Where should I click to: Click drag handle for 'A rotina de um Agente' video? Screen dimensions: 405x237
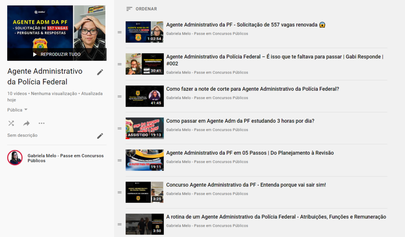(x=119, y=224)
